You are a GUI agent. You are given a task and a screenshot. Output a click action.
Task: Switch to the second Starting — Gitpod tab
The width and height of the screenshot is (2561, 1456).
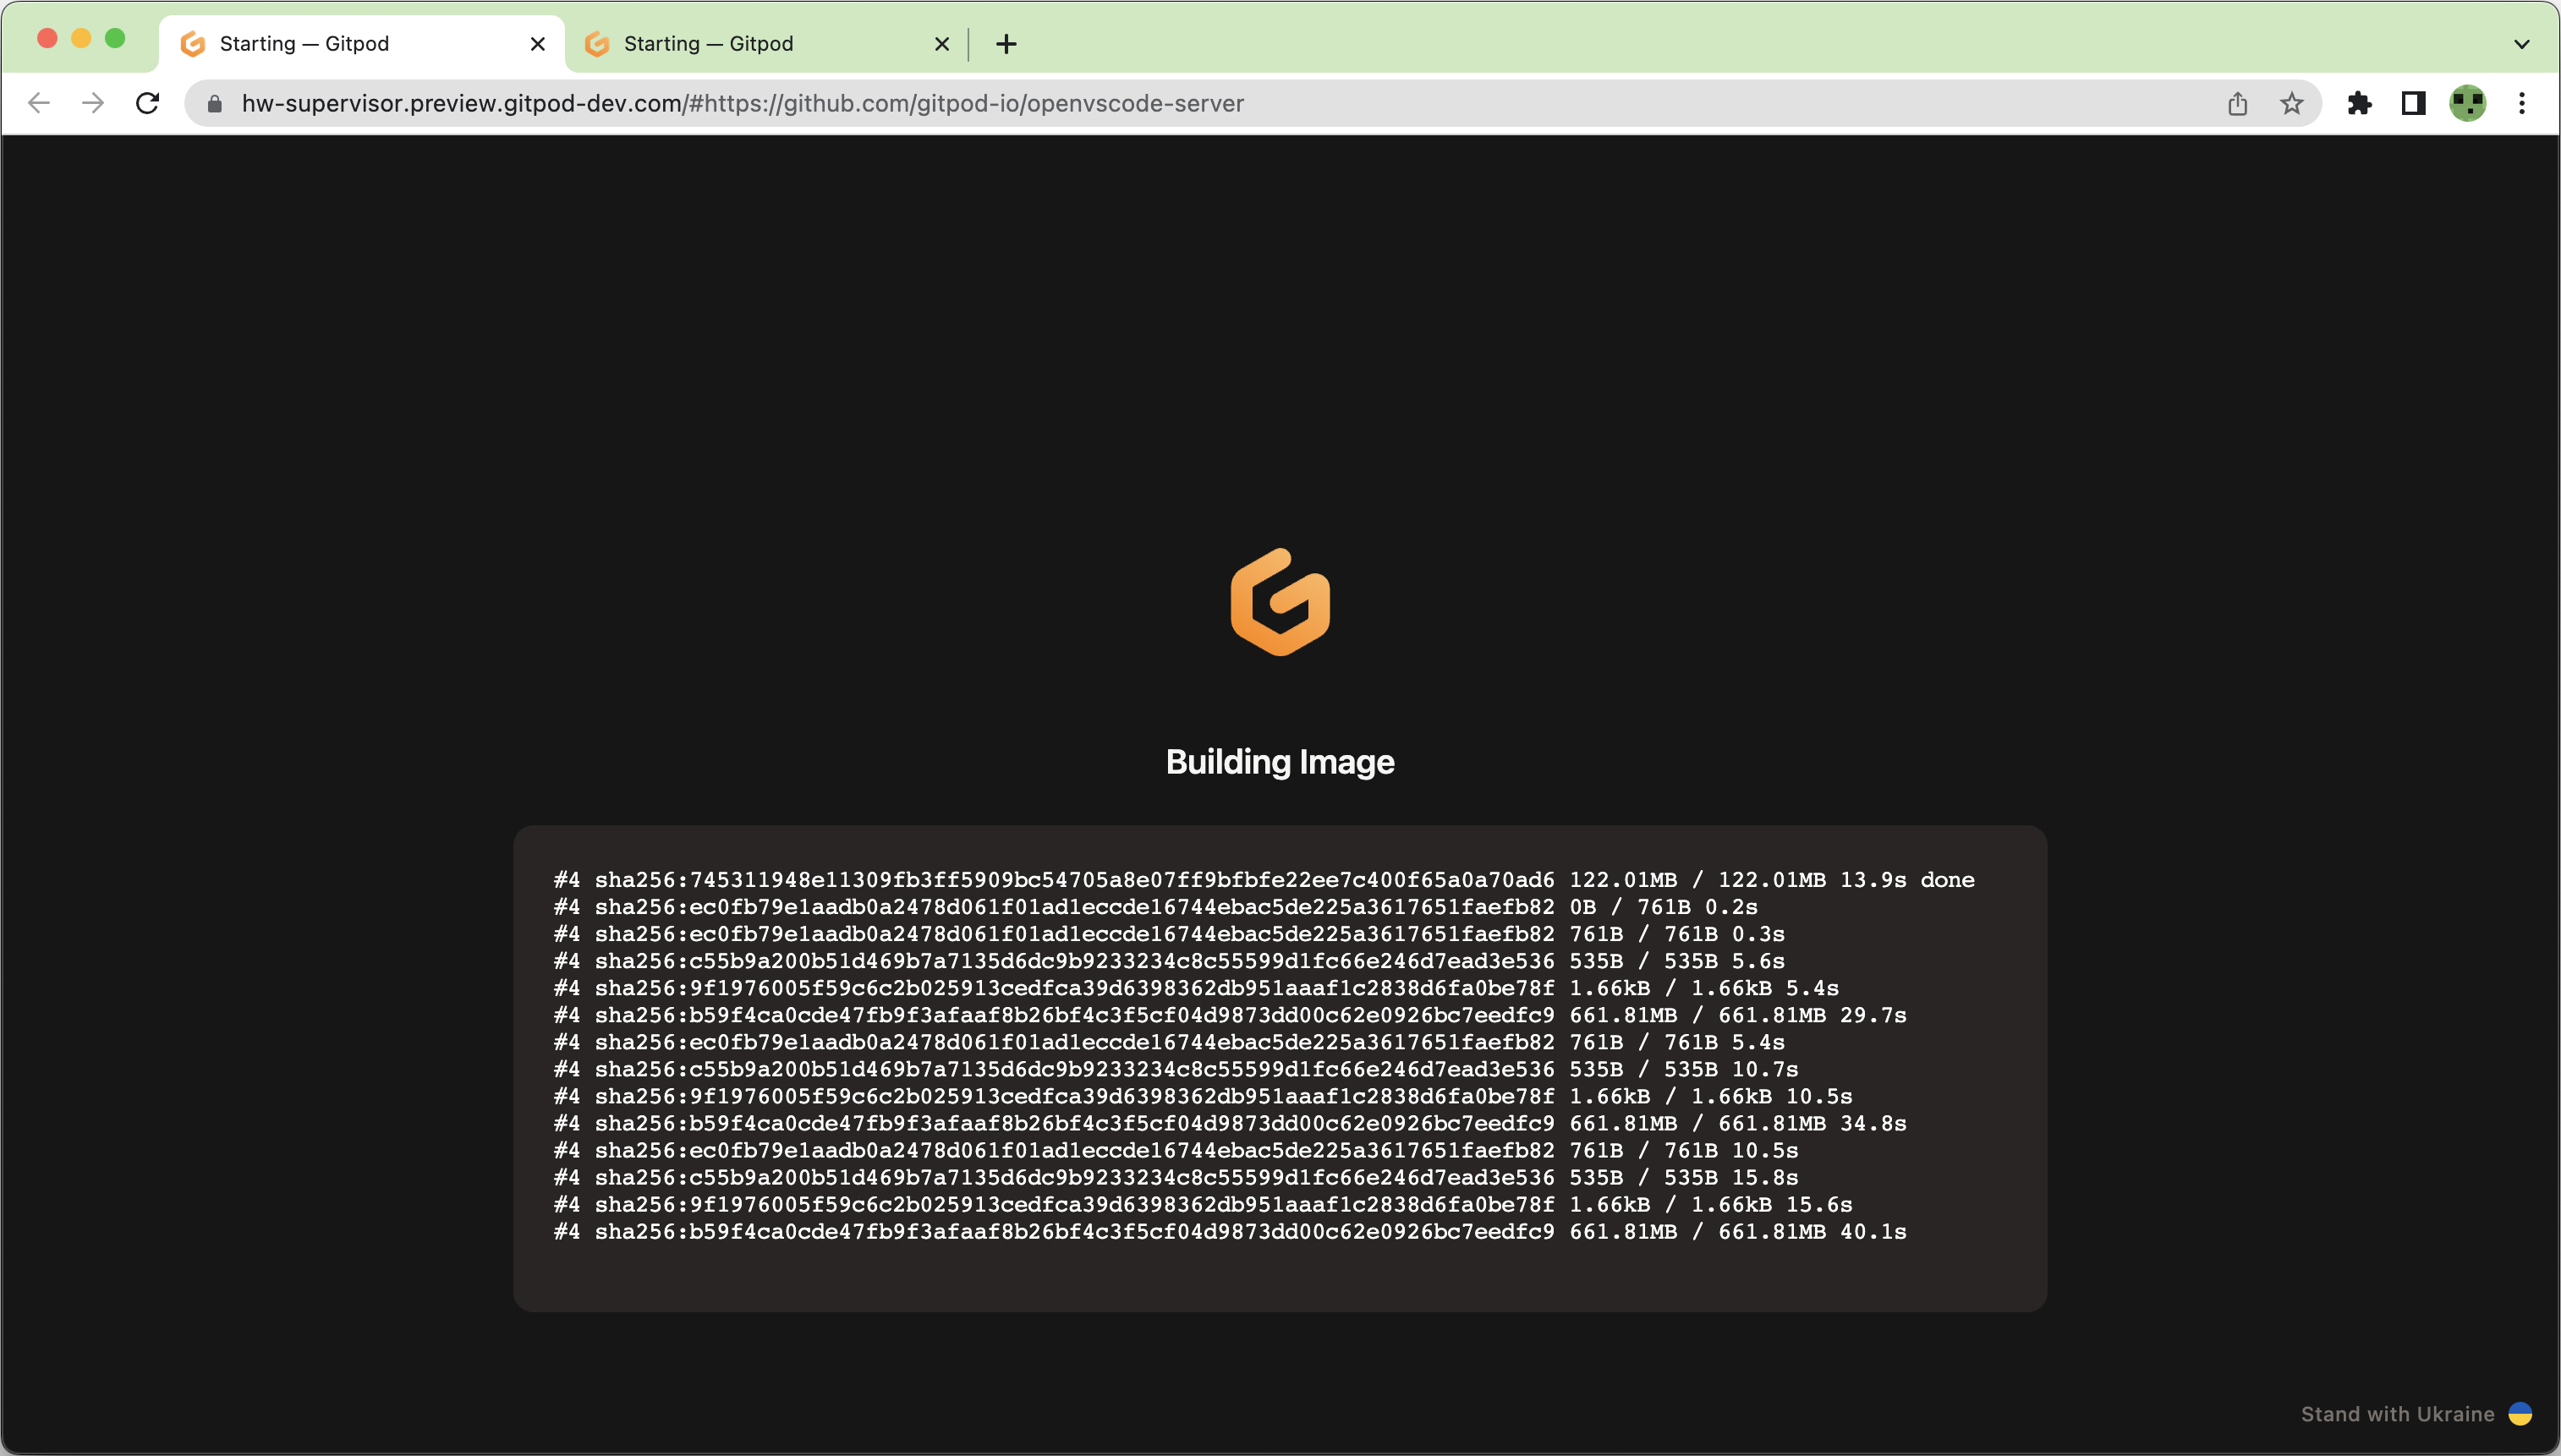(766, 44)
